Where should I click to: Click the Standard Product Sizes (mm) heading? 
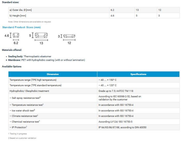click(x=21, y=27)
